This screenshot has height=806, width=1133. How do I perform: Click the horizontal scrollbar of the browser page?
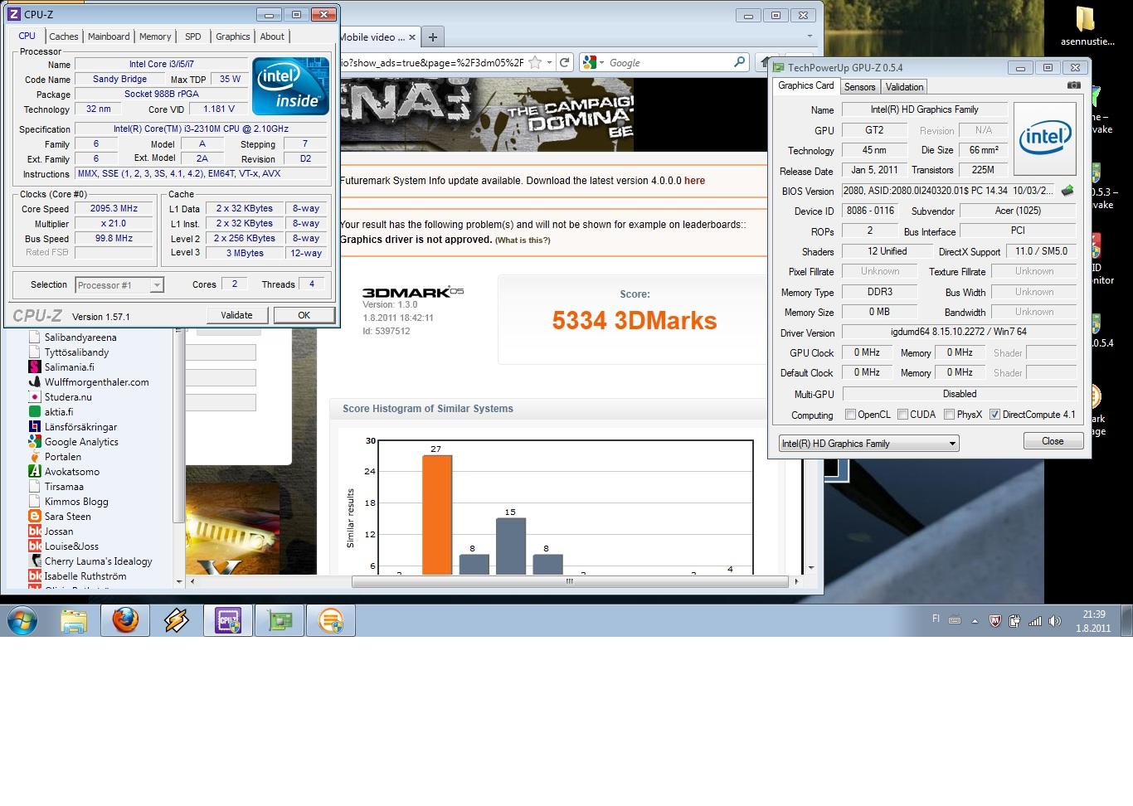tap(570, 581)
